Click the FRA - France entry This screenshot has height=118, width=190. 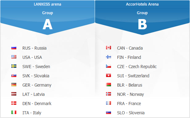[129, 104]
